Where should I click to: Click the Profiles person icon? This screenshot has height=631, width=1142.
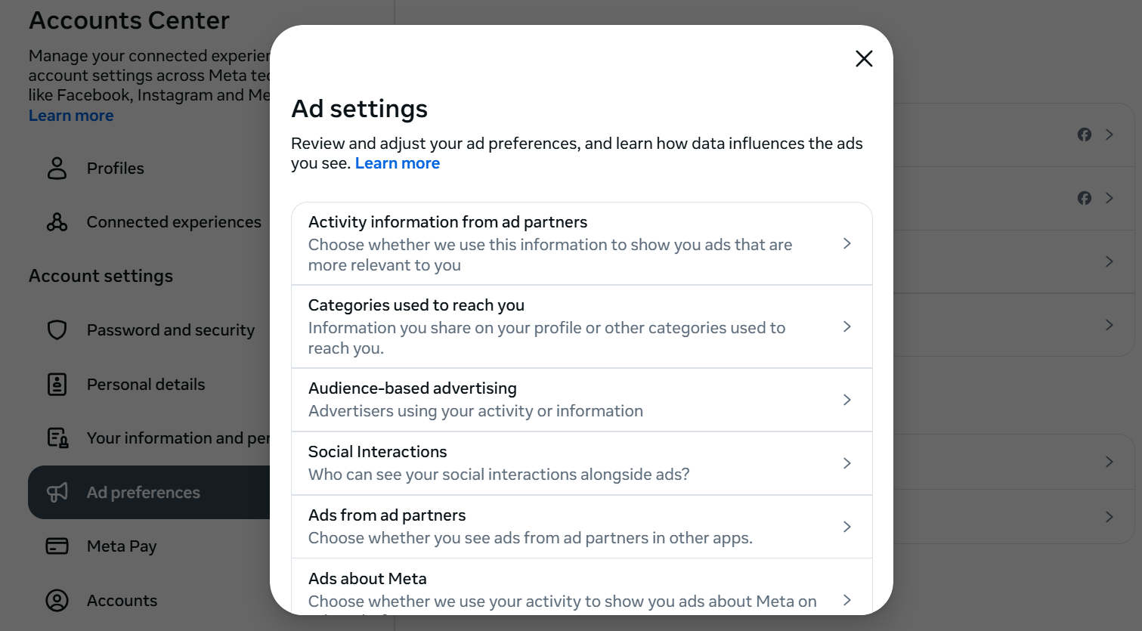coord(57,168)
